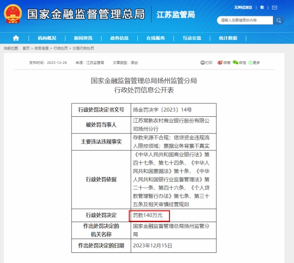The width and height of the screenshot is (294, 263).
Task: Share via the Weibo icon
Action: click(x=220, y=63)
